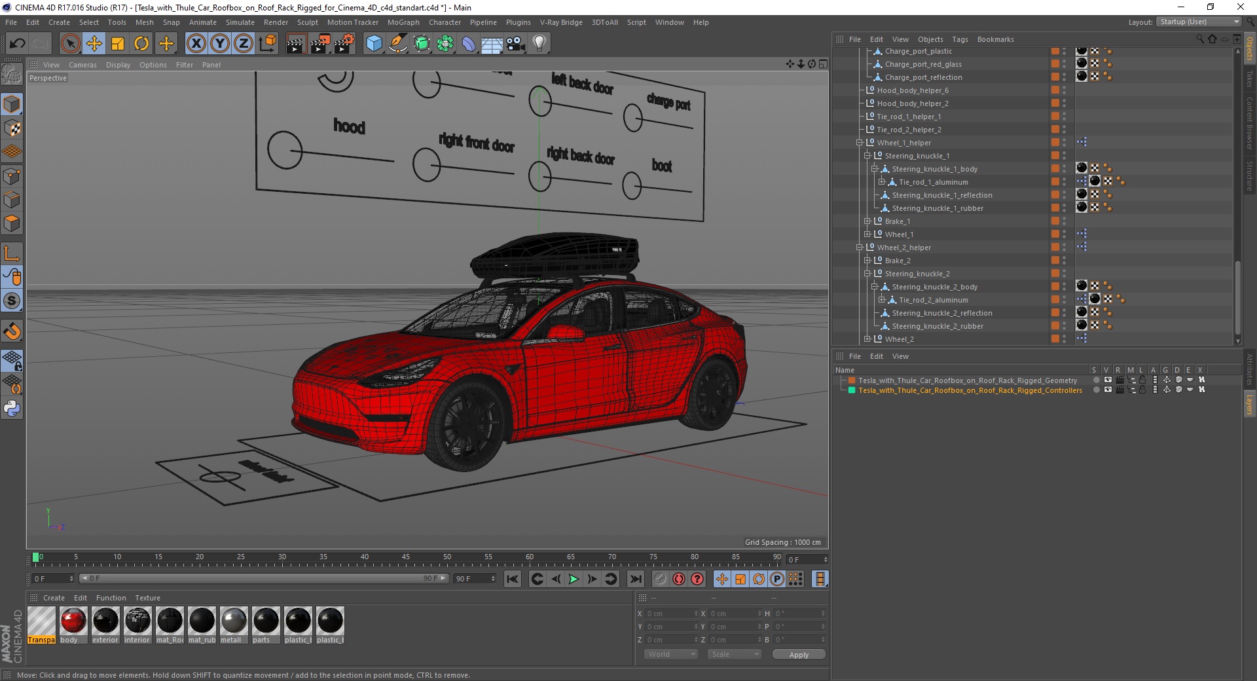Open the MoGraph menu
The width and height of the screenshot is (1257, 681).
point(403,22)
